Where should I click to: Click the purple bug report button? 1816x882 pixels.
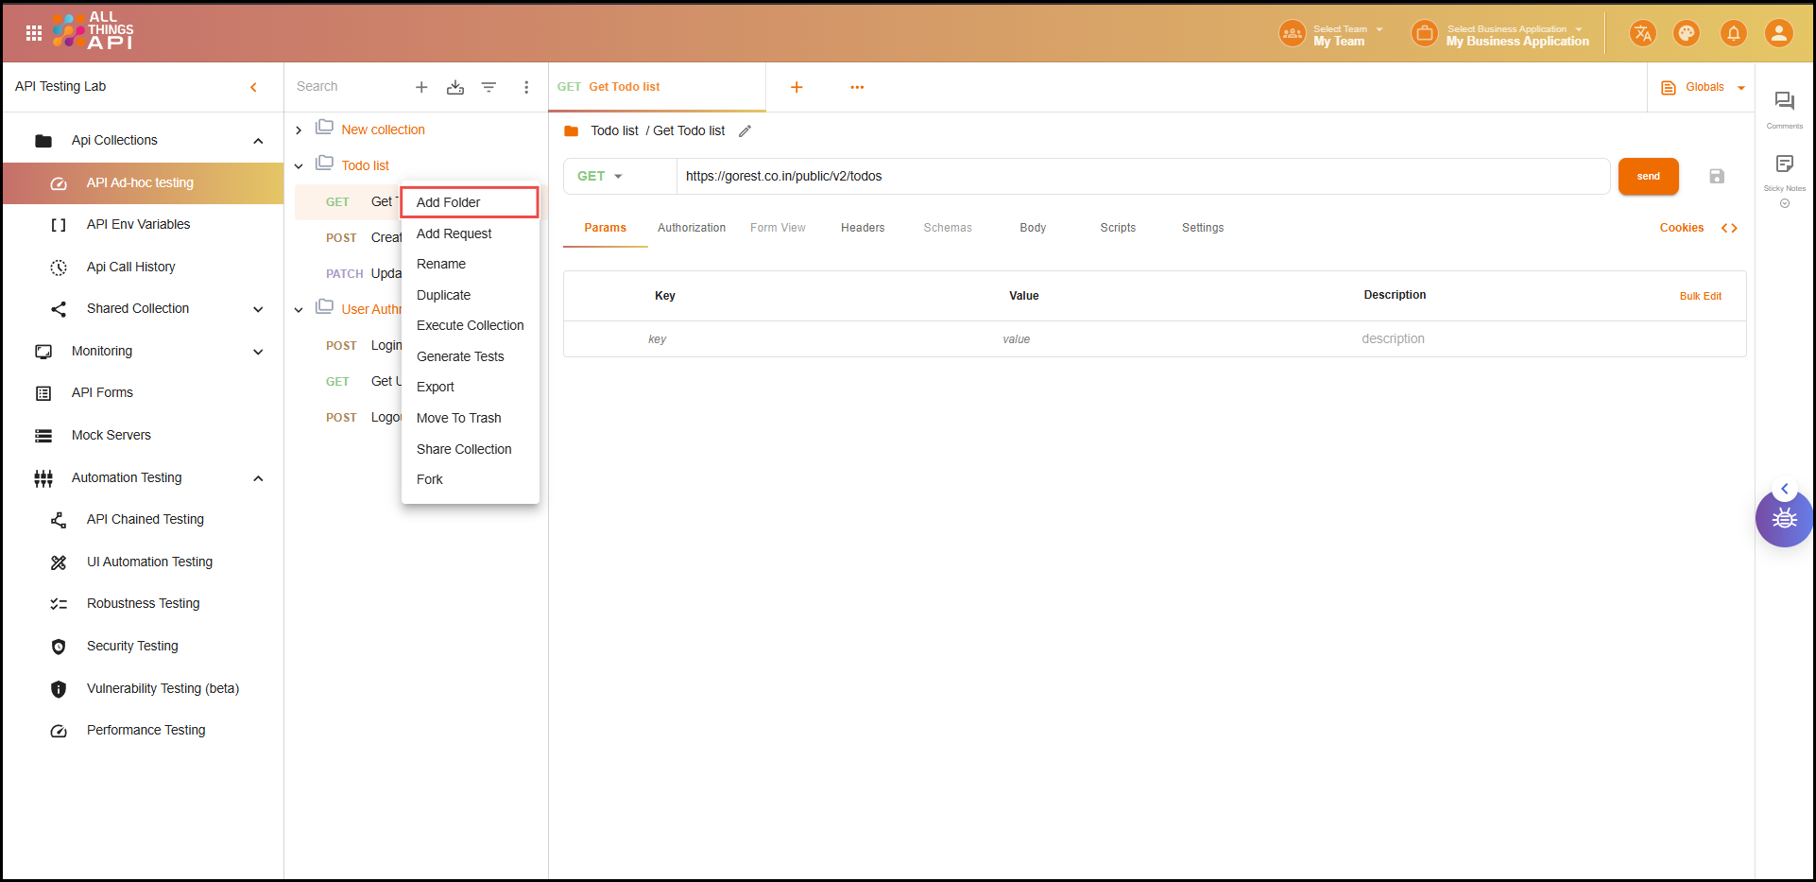[x=1783, y=519]
